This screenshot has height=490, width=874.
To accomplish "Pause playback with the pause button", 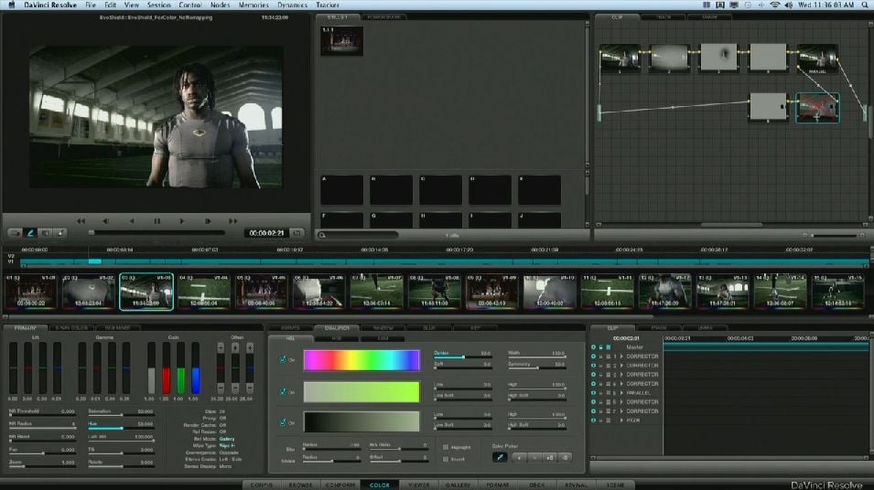I will pos(157,221).
